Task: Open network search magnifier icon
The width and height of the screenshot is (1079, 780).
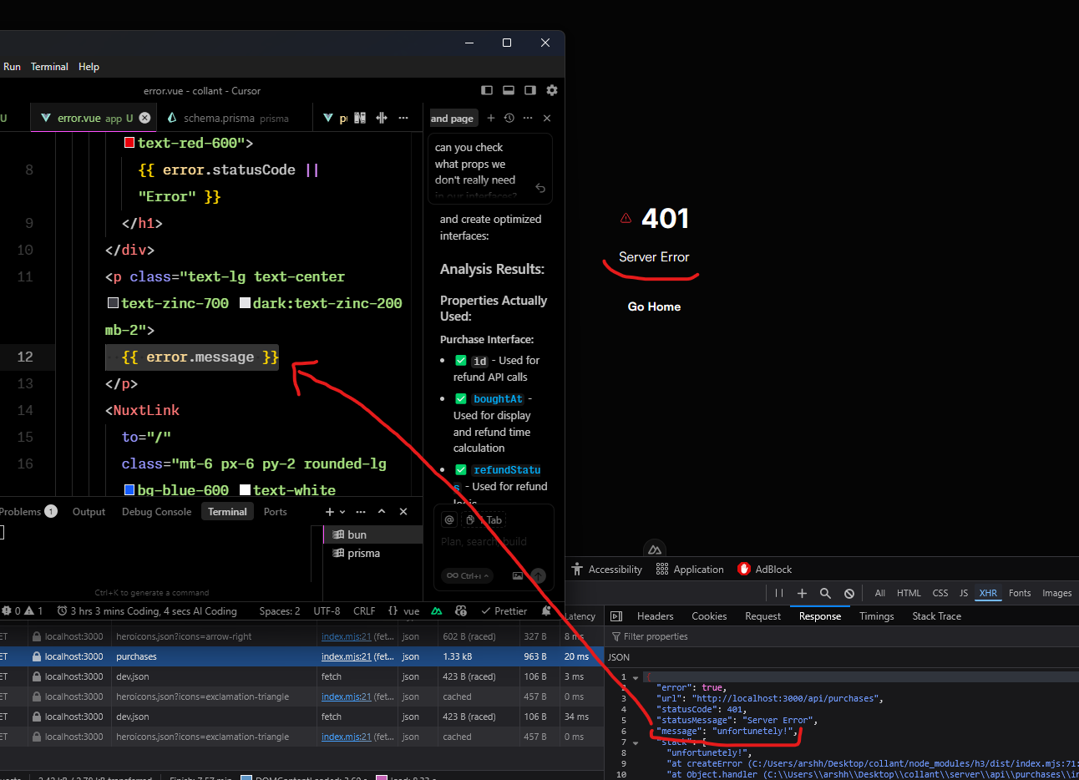Action: pos(825,593)
